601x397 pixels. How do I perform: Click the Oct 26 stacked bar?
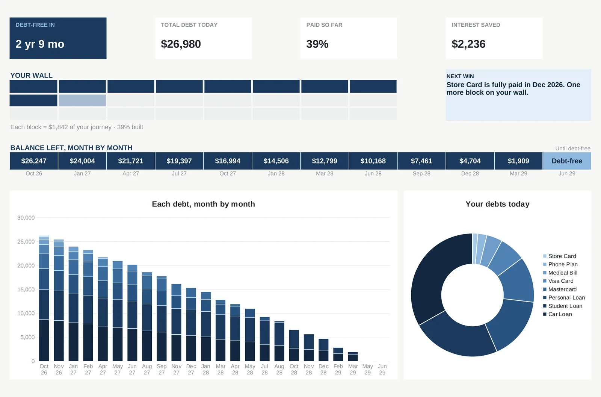[44, 298]
